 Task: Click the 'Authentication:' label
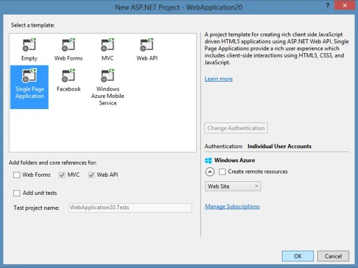coord(224,147)
